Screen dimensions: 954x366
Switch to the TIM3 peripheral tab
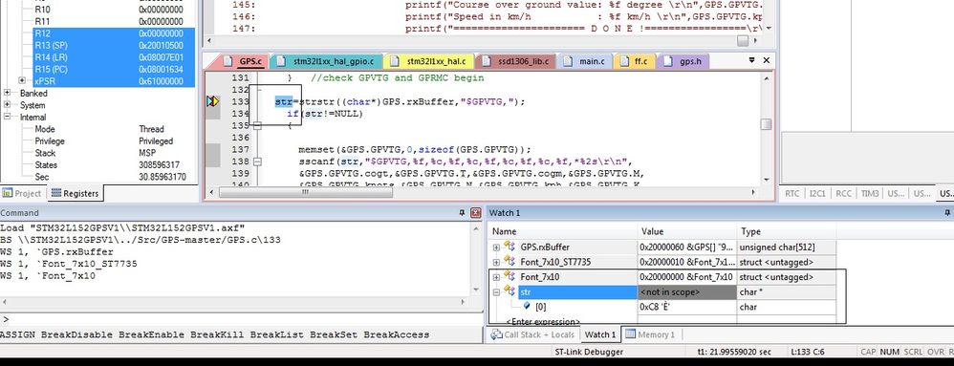tap(870, 193)
